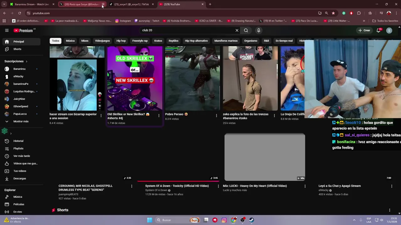Open options for Toxicity (Official HD Video)

pyautogui.click(x=218, y=186)
